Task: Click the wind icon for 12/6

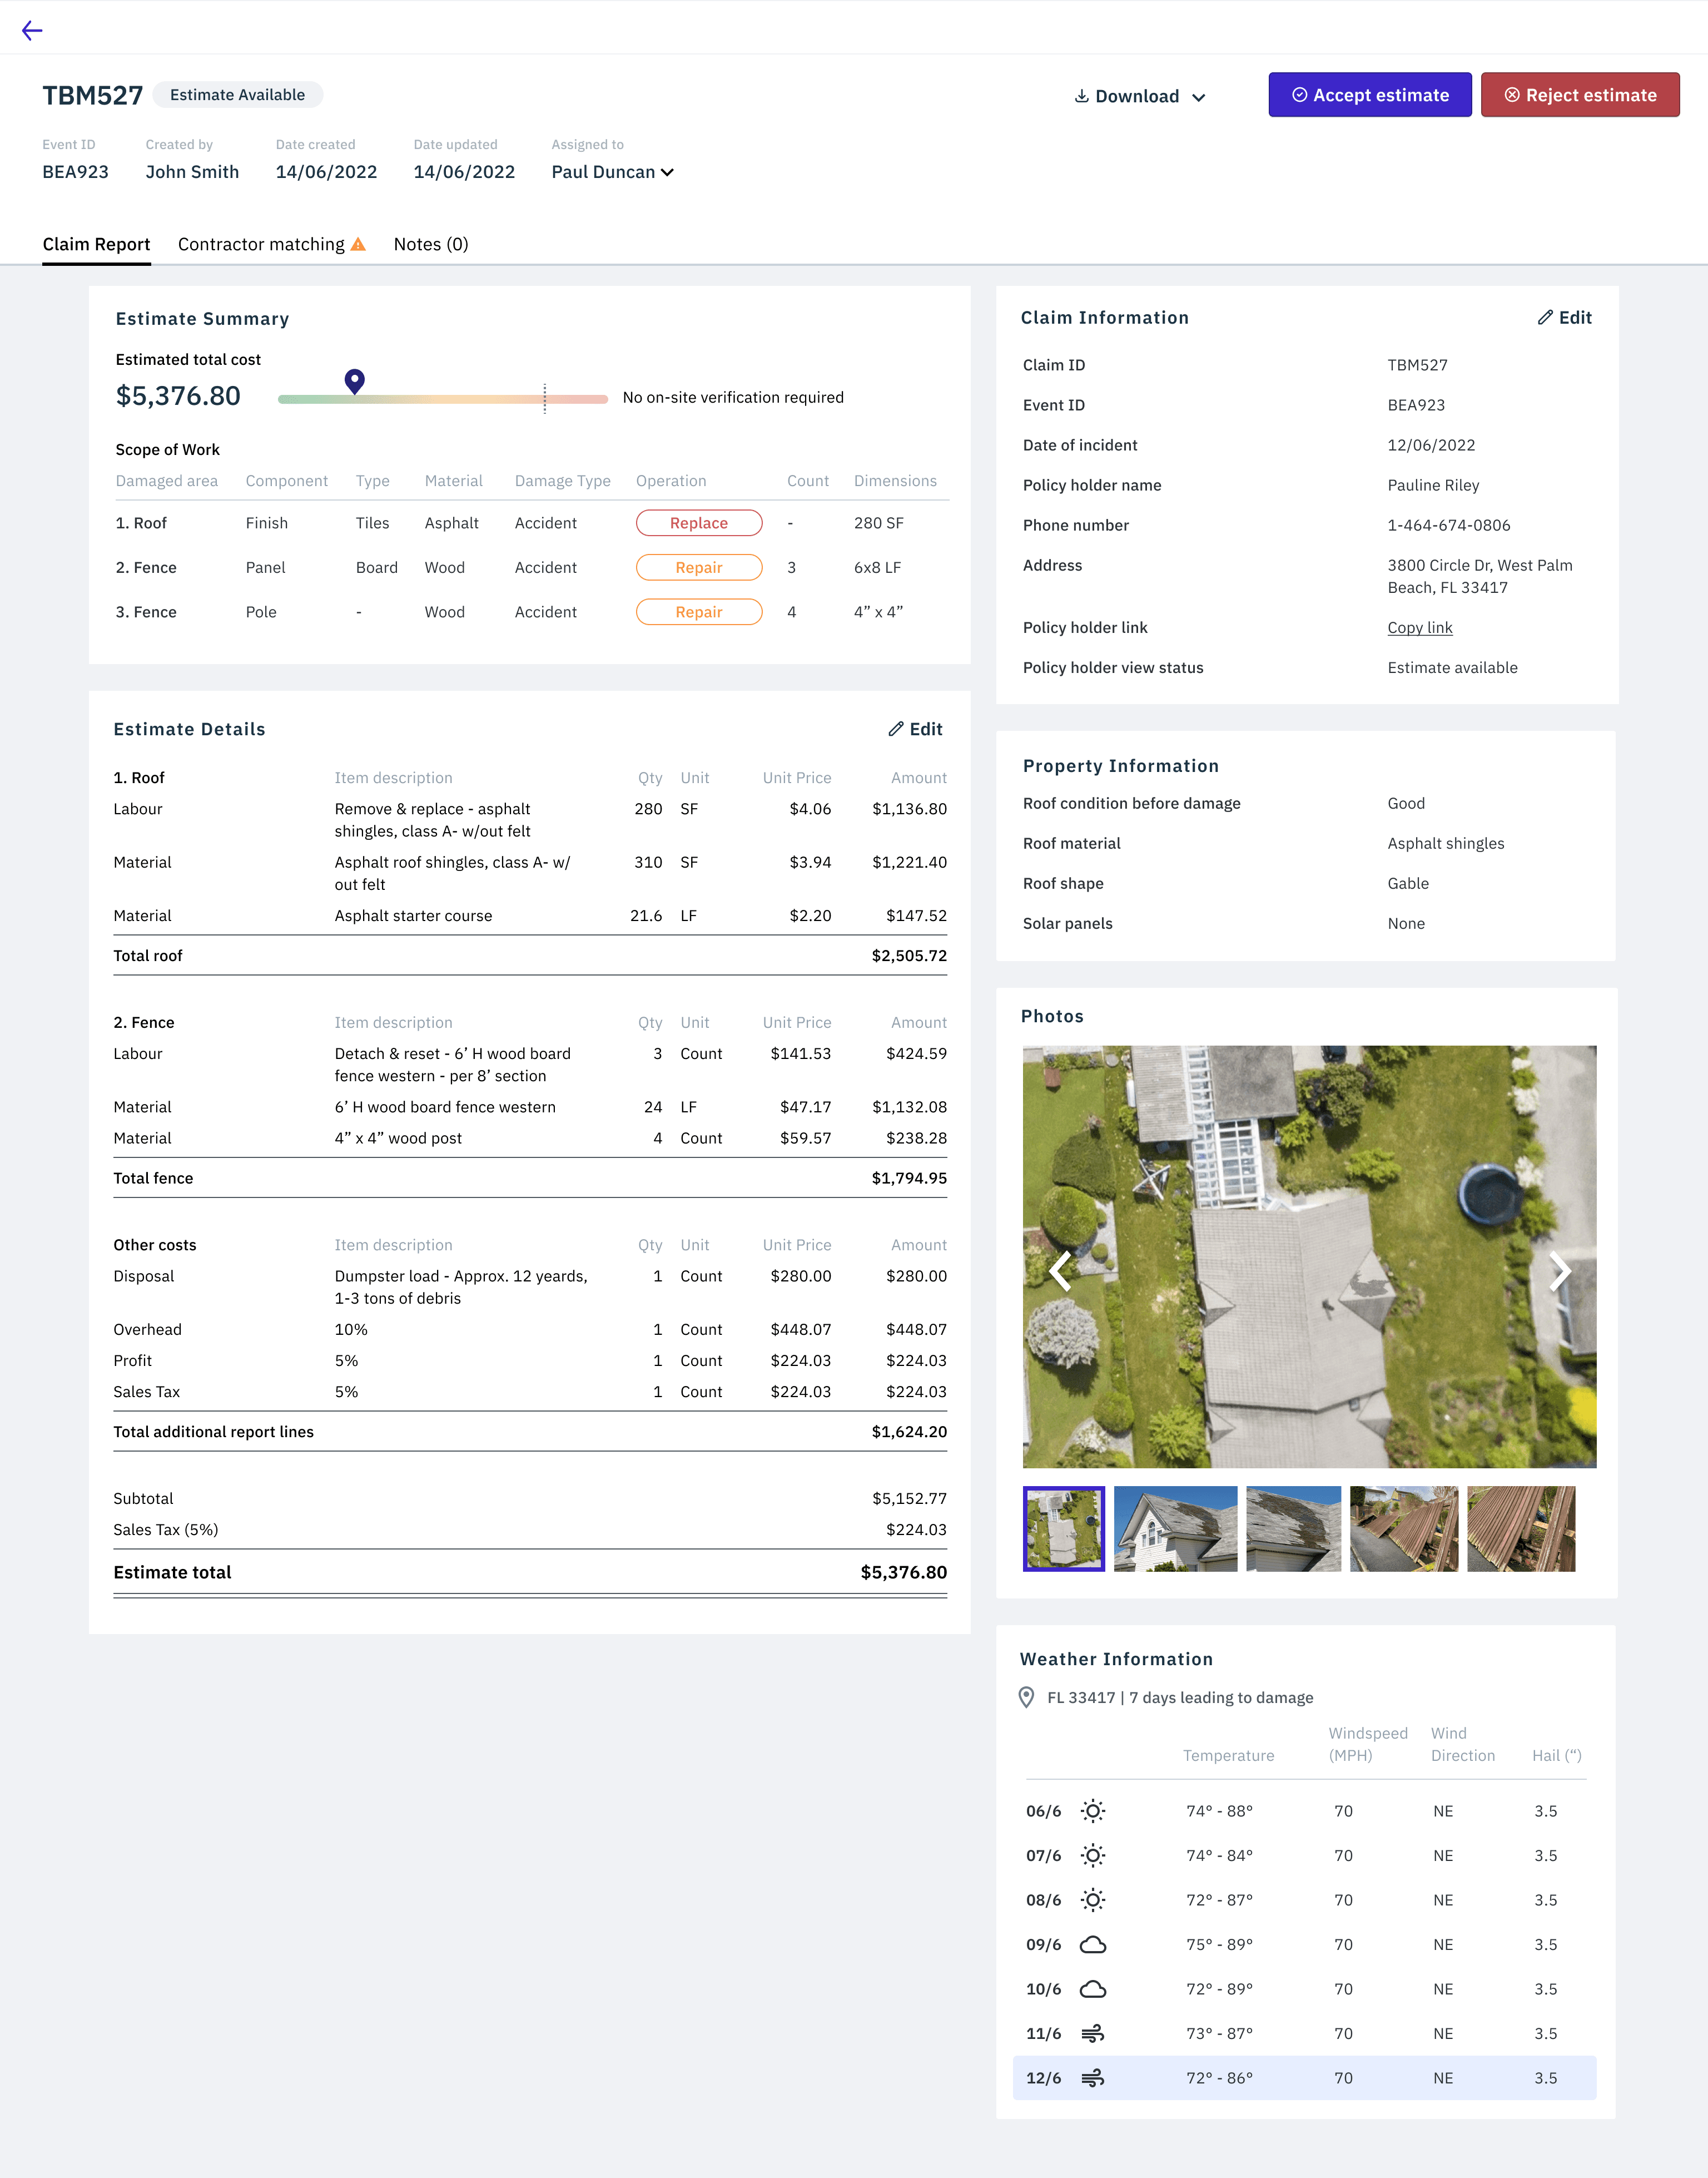Action: (1092, 2078)
